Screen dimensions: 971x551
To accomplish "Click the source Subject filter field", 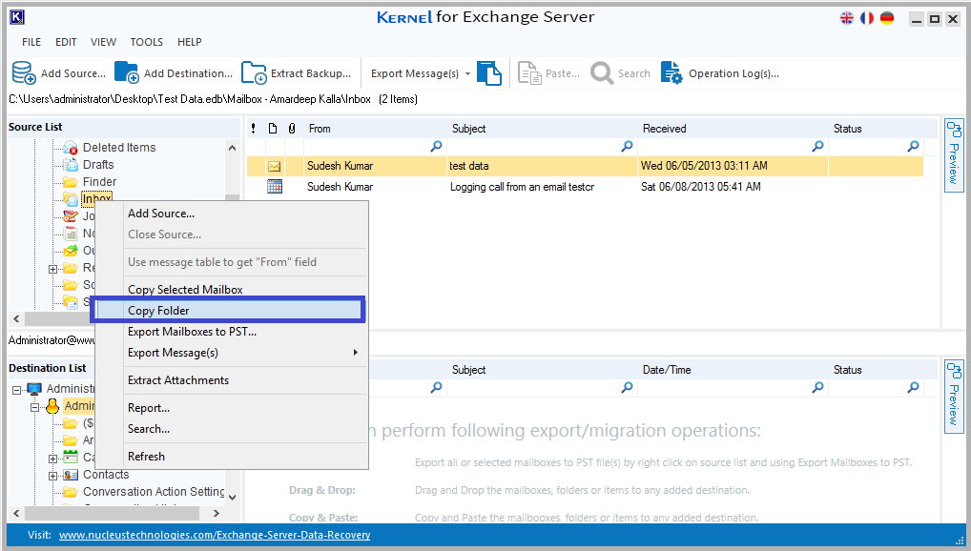I will click(541, 147).
